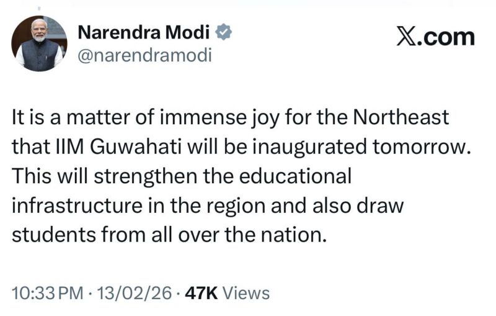Click the "Views" label

tap(246, 292)
